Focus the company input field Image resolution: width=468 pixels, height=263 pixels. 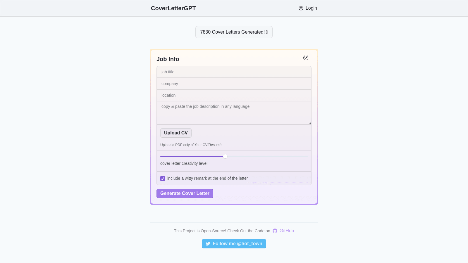coord(234,84)
